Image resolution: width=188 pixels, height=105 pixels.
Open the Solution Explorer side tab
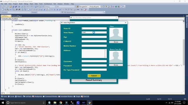pos(187,22)
